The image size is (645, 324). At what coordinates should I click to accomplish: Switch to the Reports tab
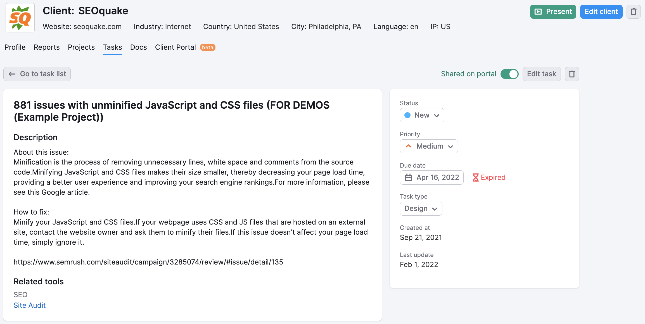[47, 47]
